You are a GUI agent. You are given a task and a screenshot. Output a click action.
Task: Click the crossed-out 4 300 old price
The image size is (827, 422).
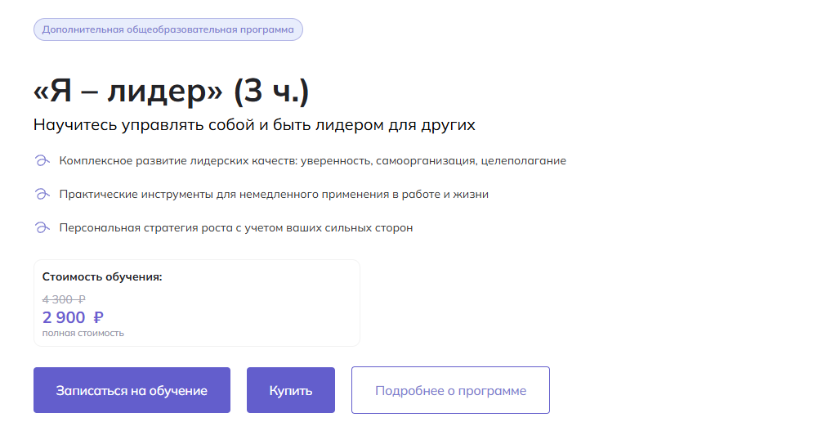point(64,299)
